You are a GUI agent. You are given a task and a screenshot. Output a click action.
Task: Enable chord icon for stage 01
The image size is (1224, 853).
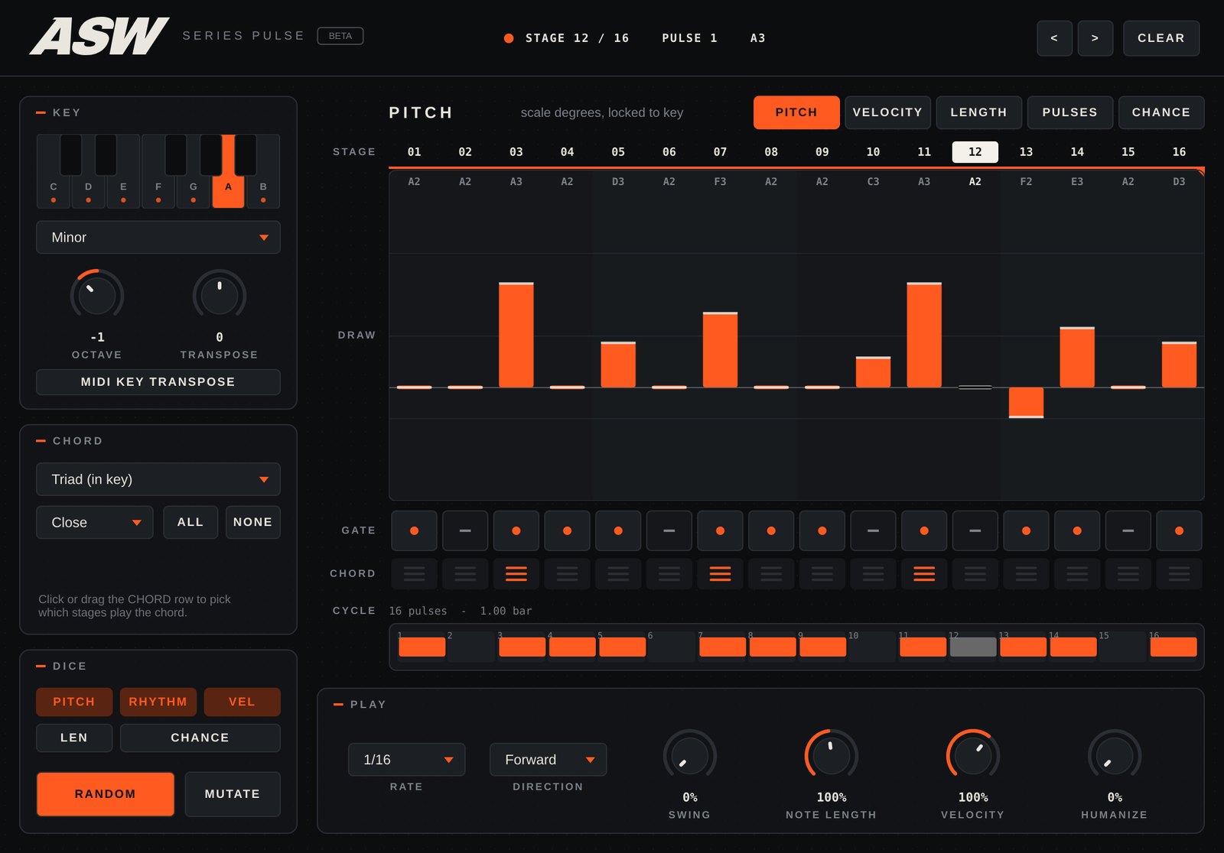(414, 573)
